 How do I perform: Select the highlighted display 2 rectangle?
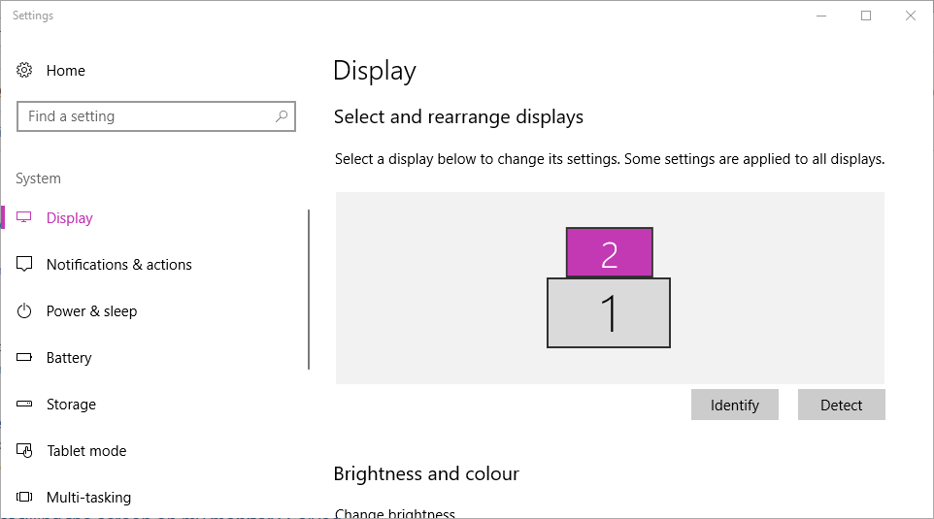pos(609,252)
